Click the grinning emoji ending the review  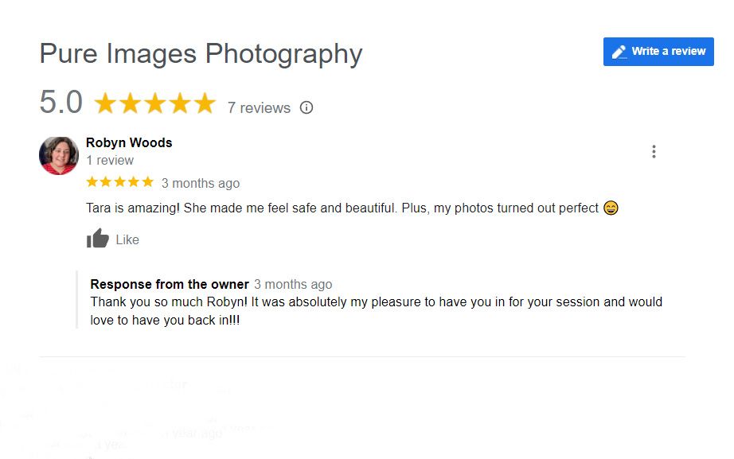611,208
